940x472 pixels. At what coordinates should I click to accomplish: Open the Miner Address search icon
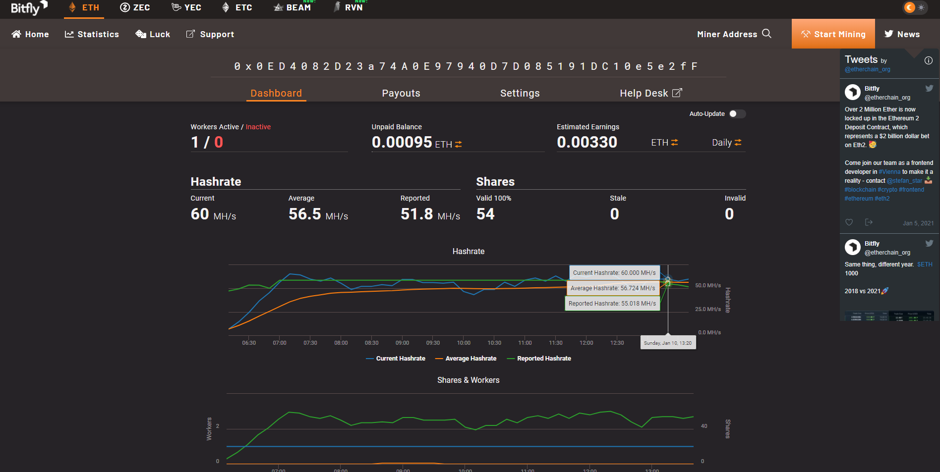[766, 34]
